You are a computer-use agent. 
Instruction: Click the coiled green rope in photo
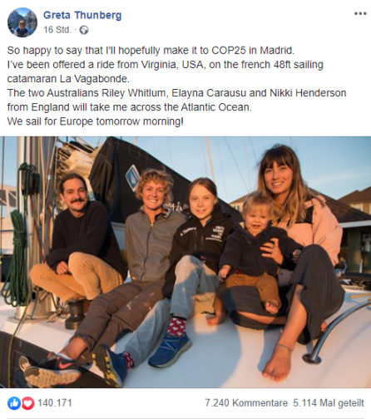(17, 258)
